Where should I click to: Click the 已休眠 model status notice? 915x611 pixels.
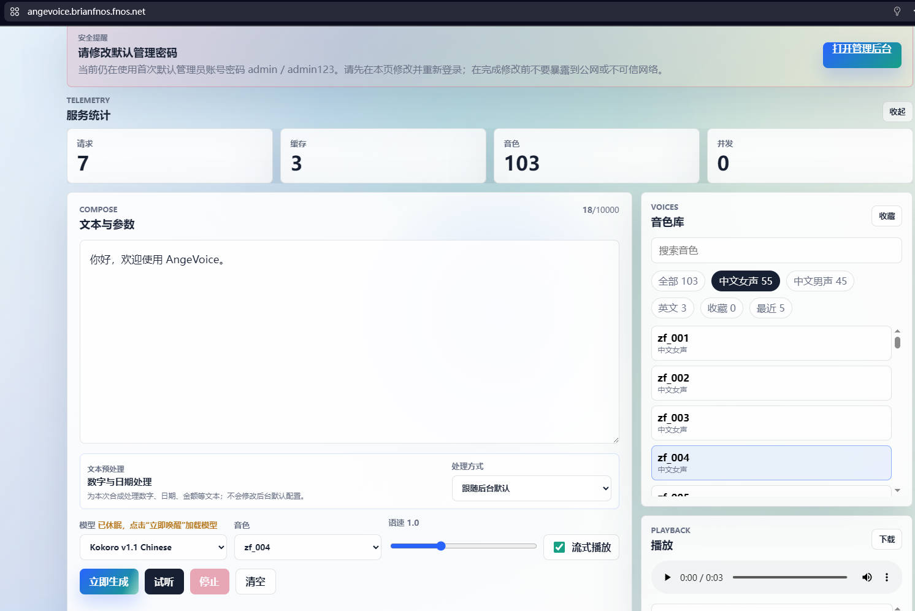158,525
